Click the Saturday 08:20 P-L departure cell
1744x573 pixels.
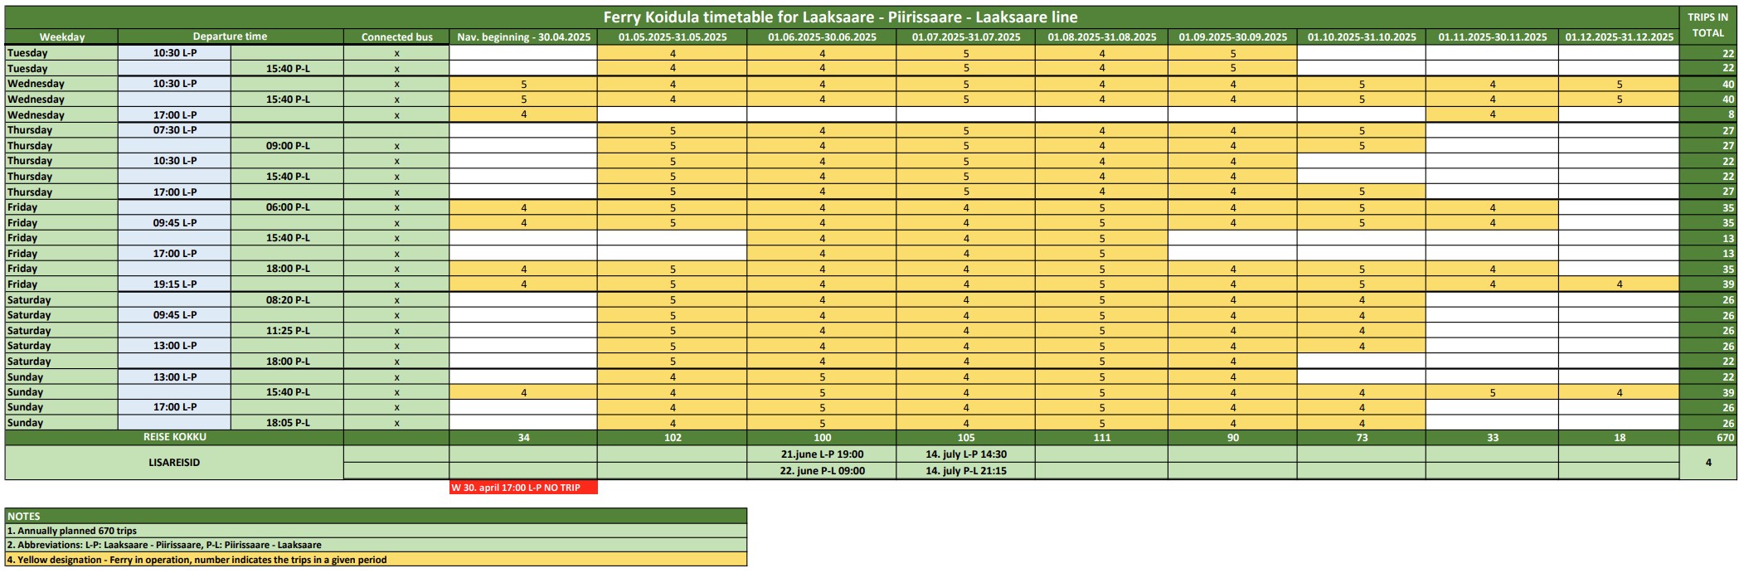(287, 300)
